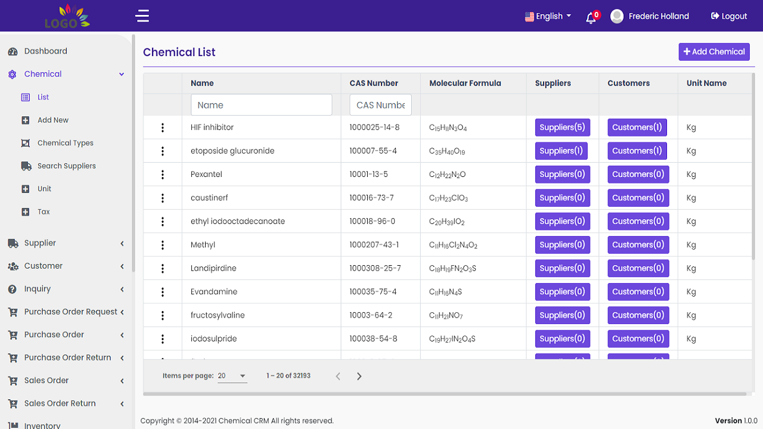Click the Search Suppliers truck icon
This screenshot has width=763, height=429.
pyautogui.click(x=26, y=166)
